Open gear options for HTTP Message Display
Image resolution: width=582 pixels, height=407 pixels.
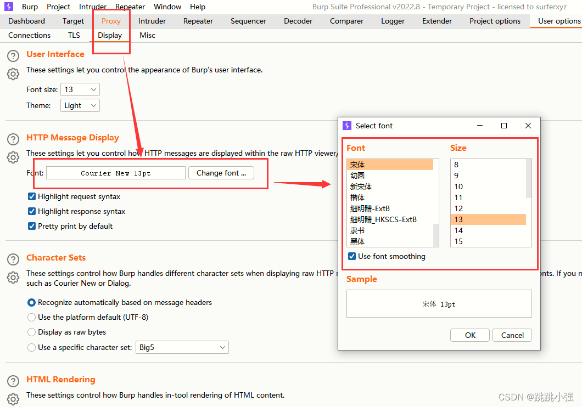coord(13,157)
